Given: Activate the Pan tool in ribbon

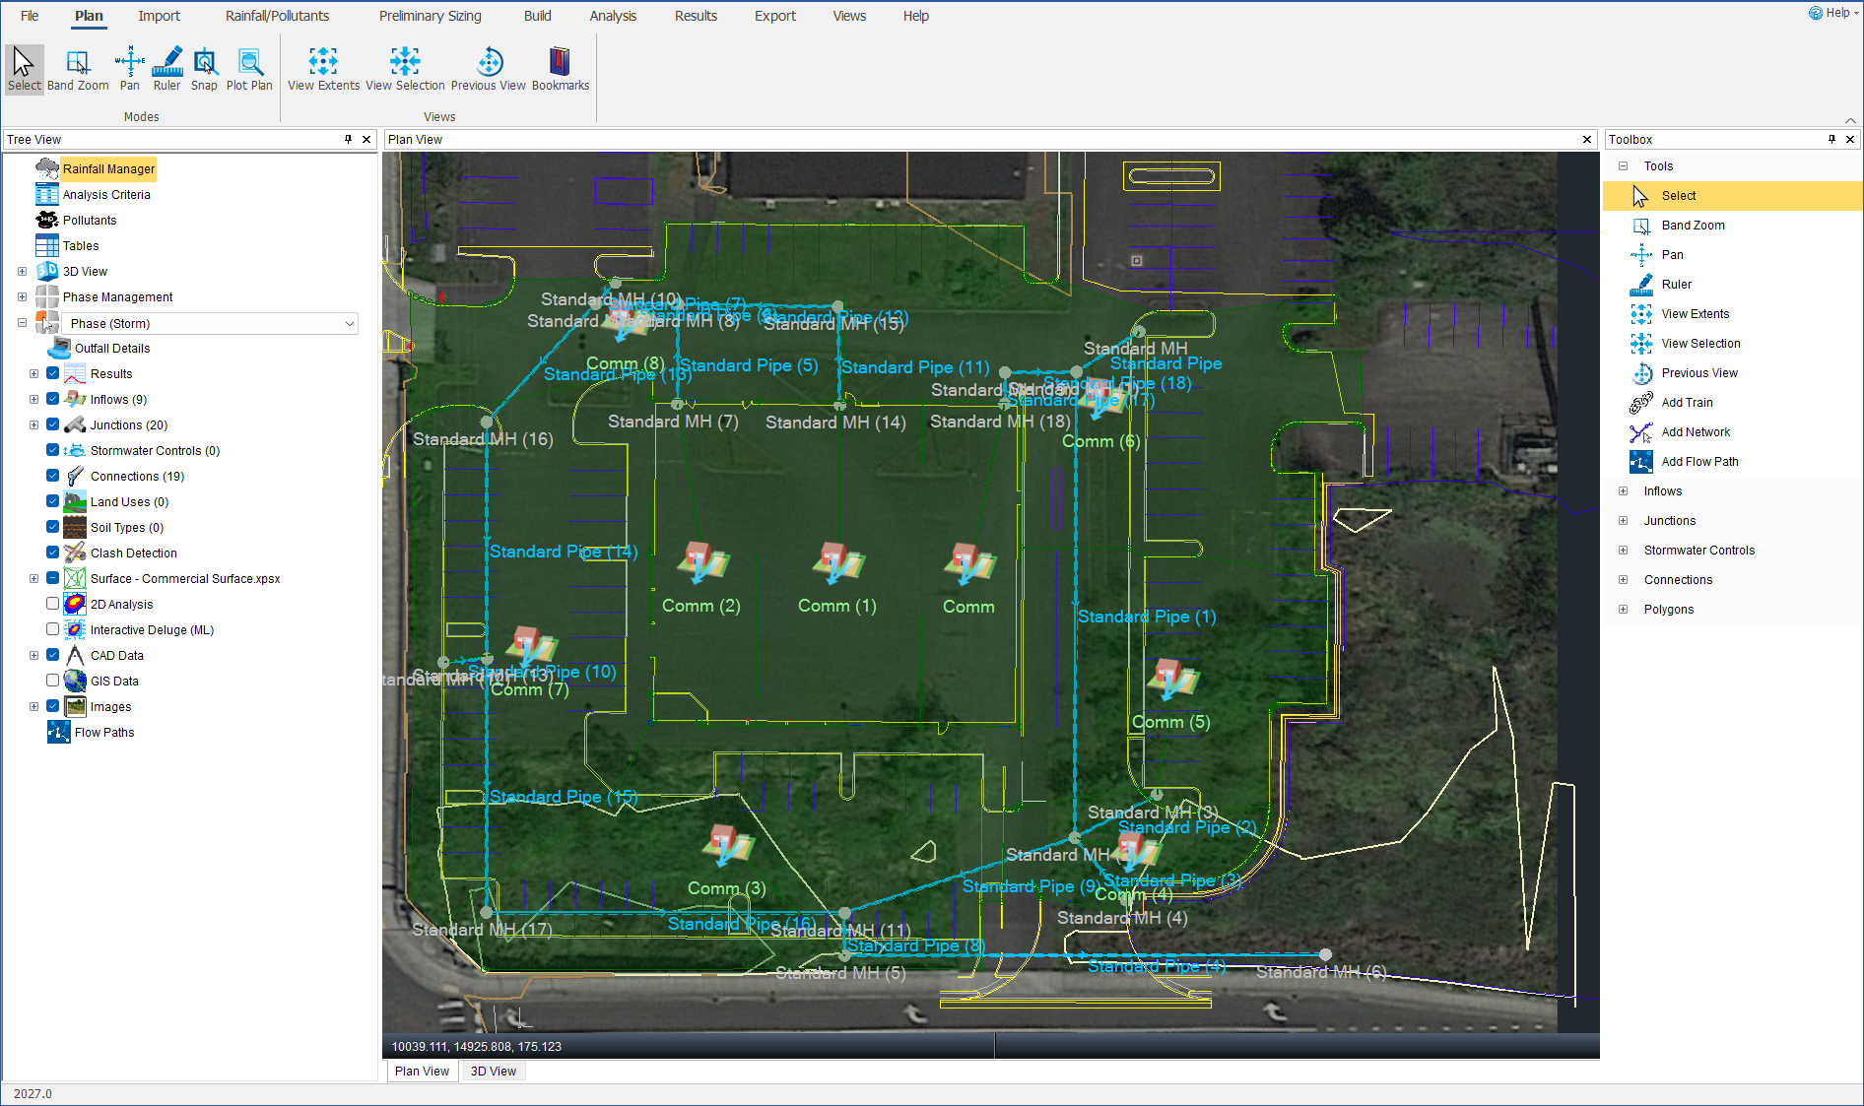Looking at the screenshot, I should (129, 69).
